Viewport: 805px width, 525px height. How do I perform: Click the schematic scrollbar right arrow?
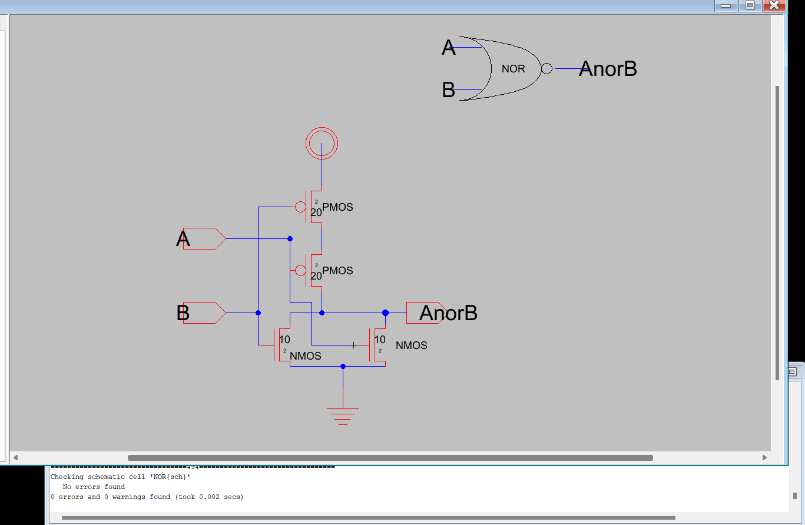765,457
